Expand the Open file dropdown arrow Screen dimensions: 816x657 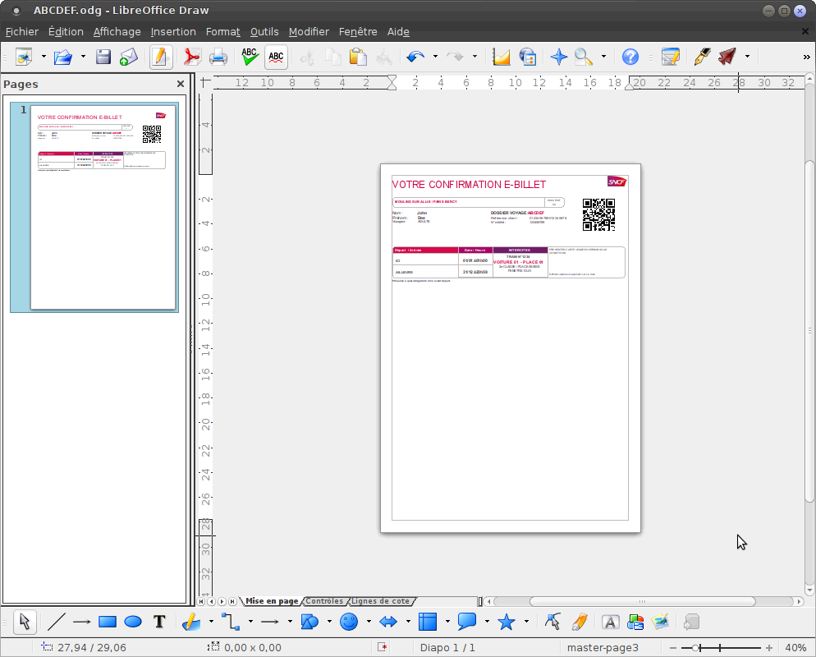coord(83,56)
